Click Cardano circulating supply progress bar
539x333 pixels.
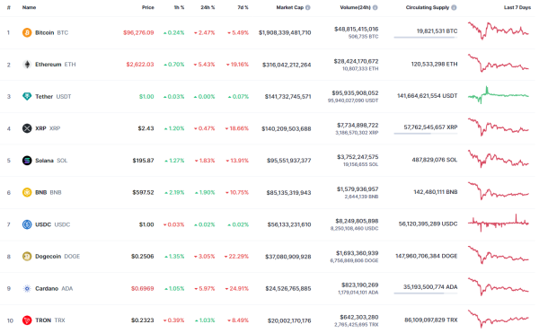pyautogui.click(x=426, y=294)
